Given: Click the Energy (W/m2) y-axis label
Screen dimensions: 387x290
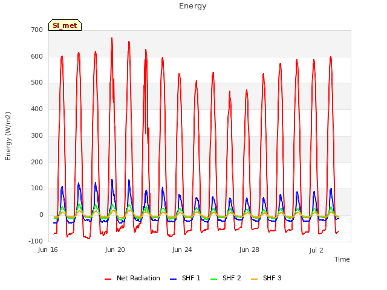Looking at the screenshot, I should point(8,136).
